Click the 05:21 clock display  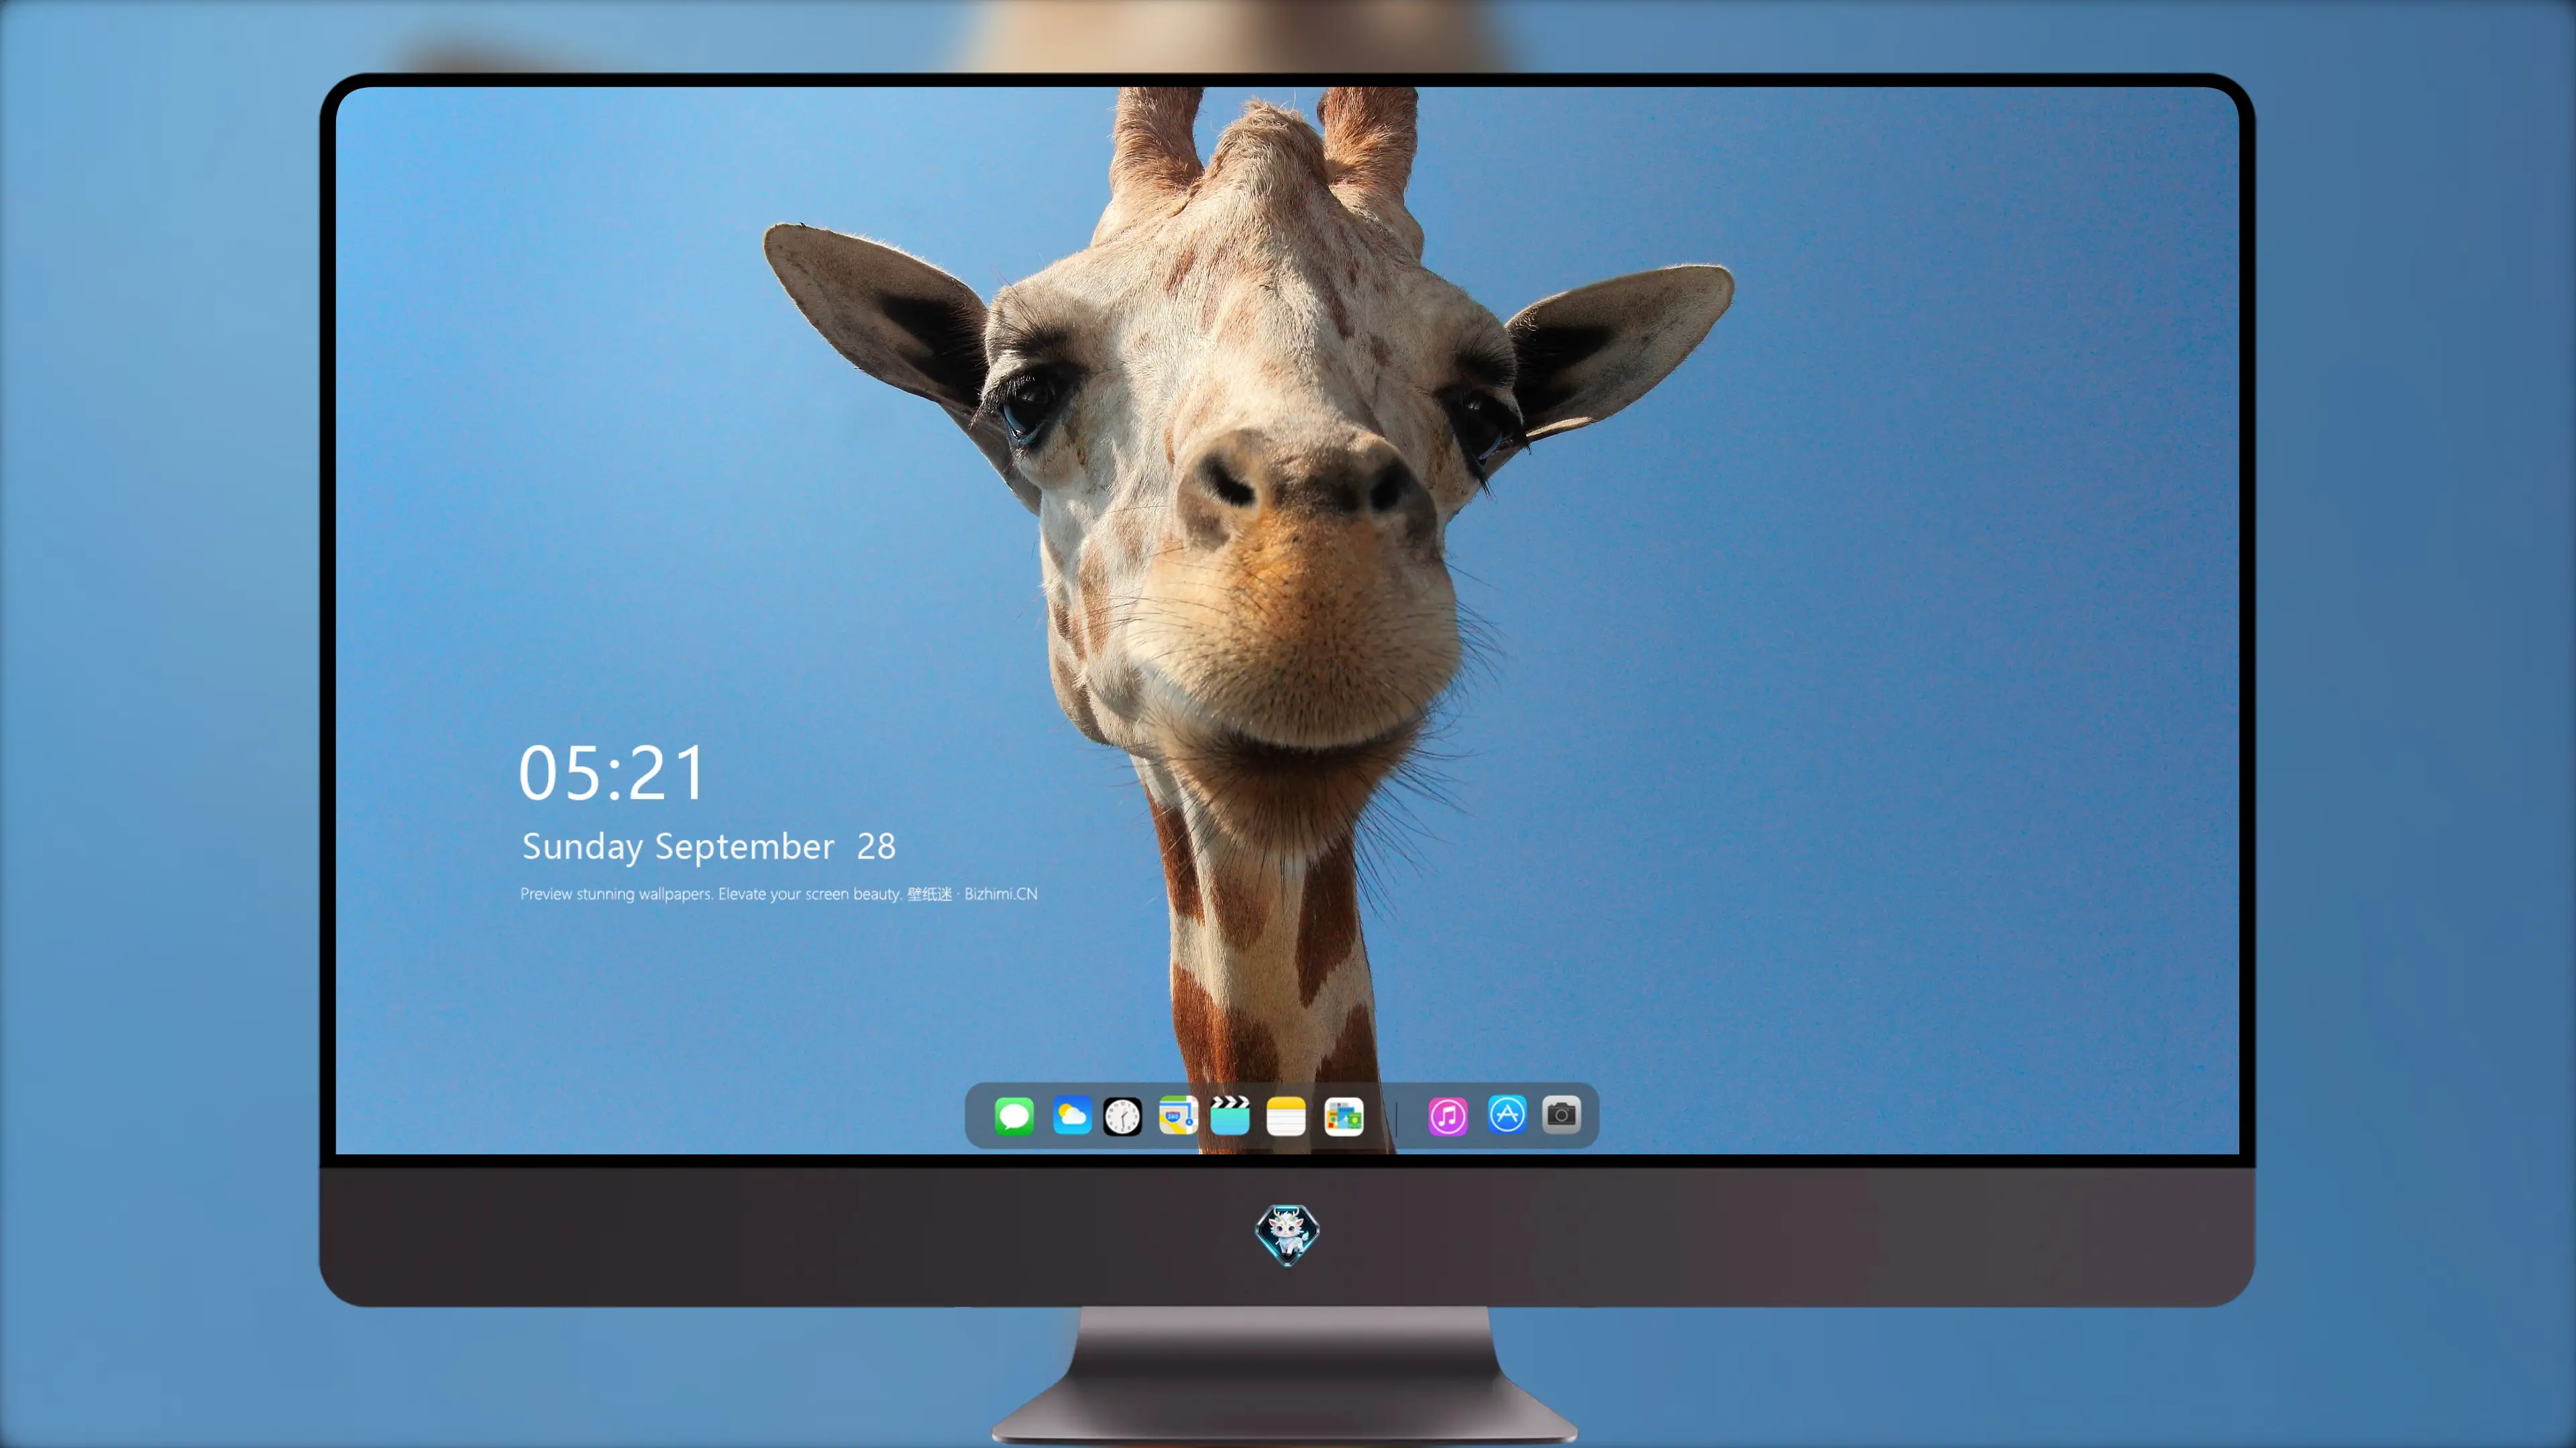click(x=611, y=772)
